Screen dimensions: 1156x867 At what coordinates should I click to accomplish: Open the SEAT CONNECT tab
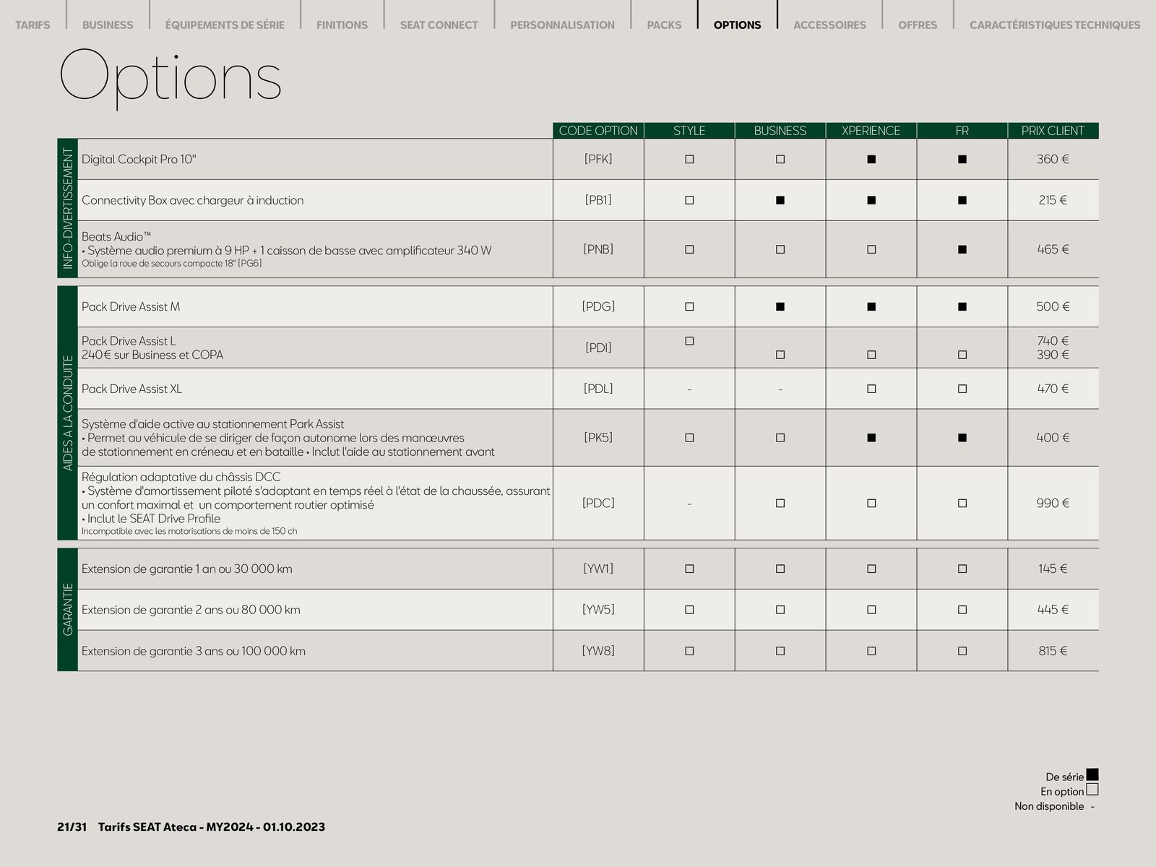pos(439,25)
